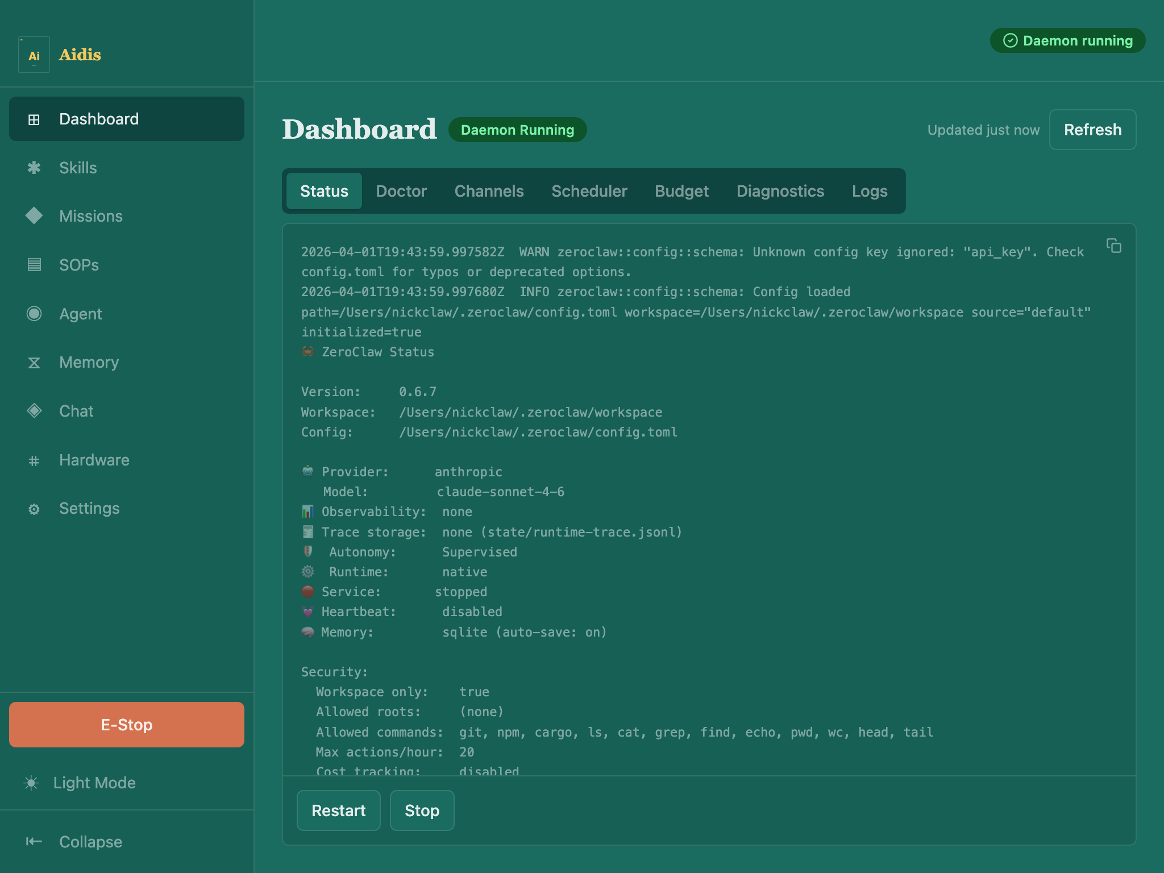The image size is (1164, 873).
Task: Copy the status output with the copy icon
Action: coord(1113,246)
